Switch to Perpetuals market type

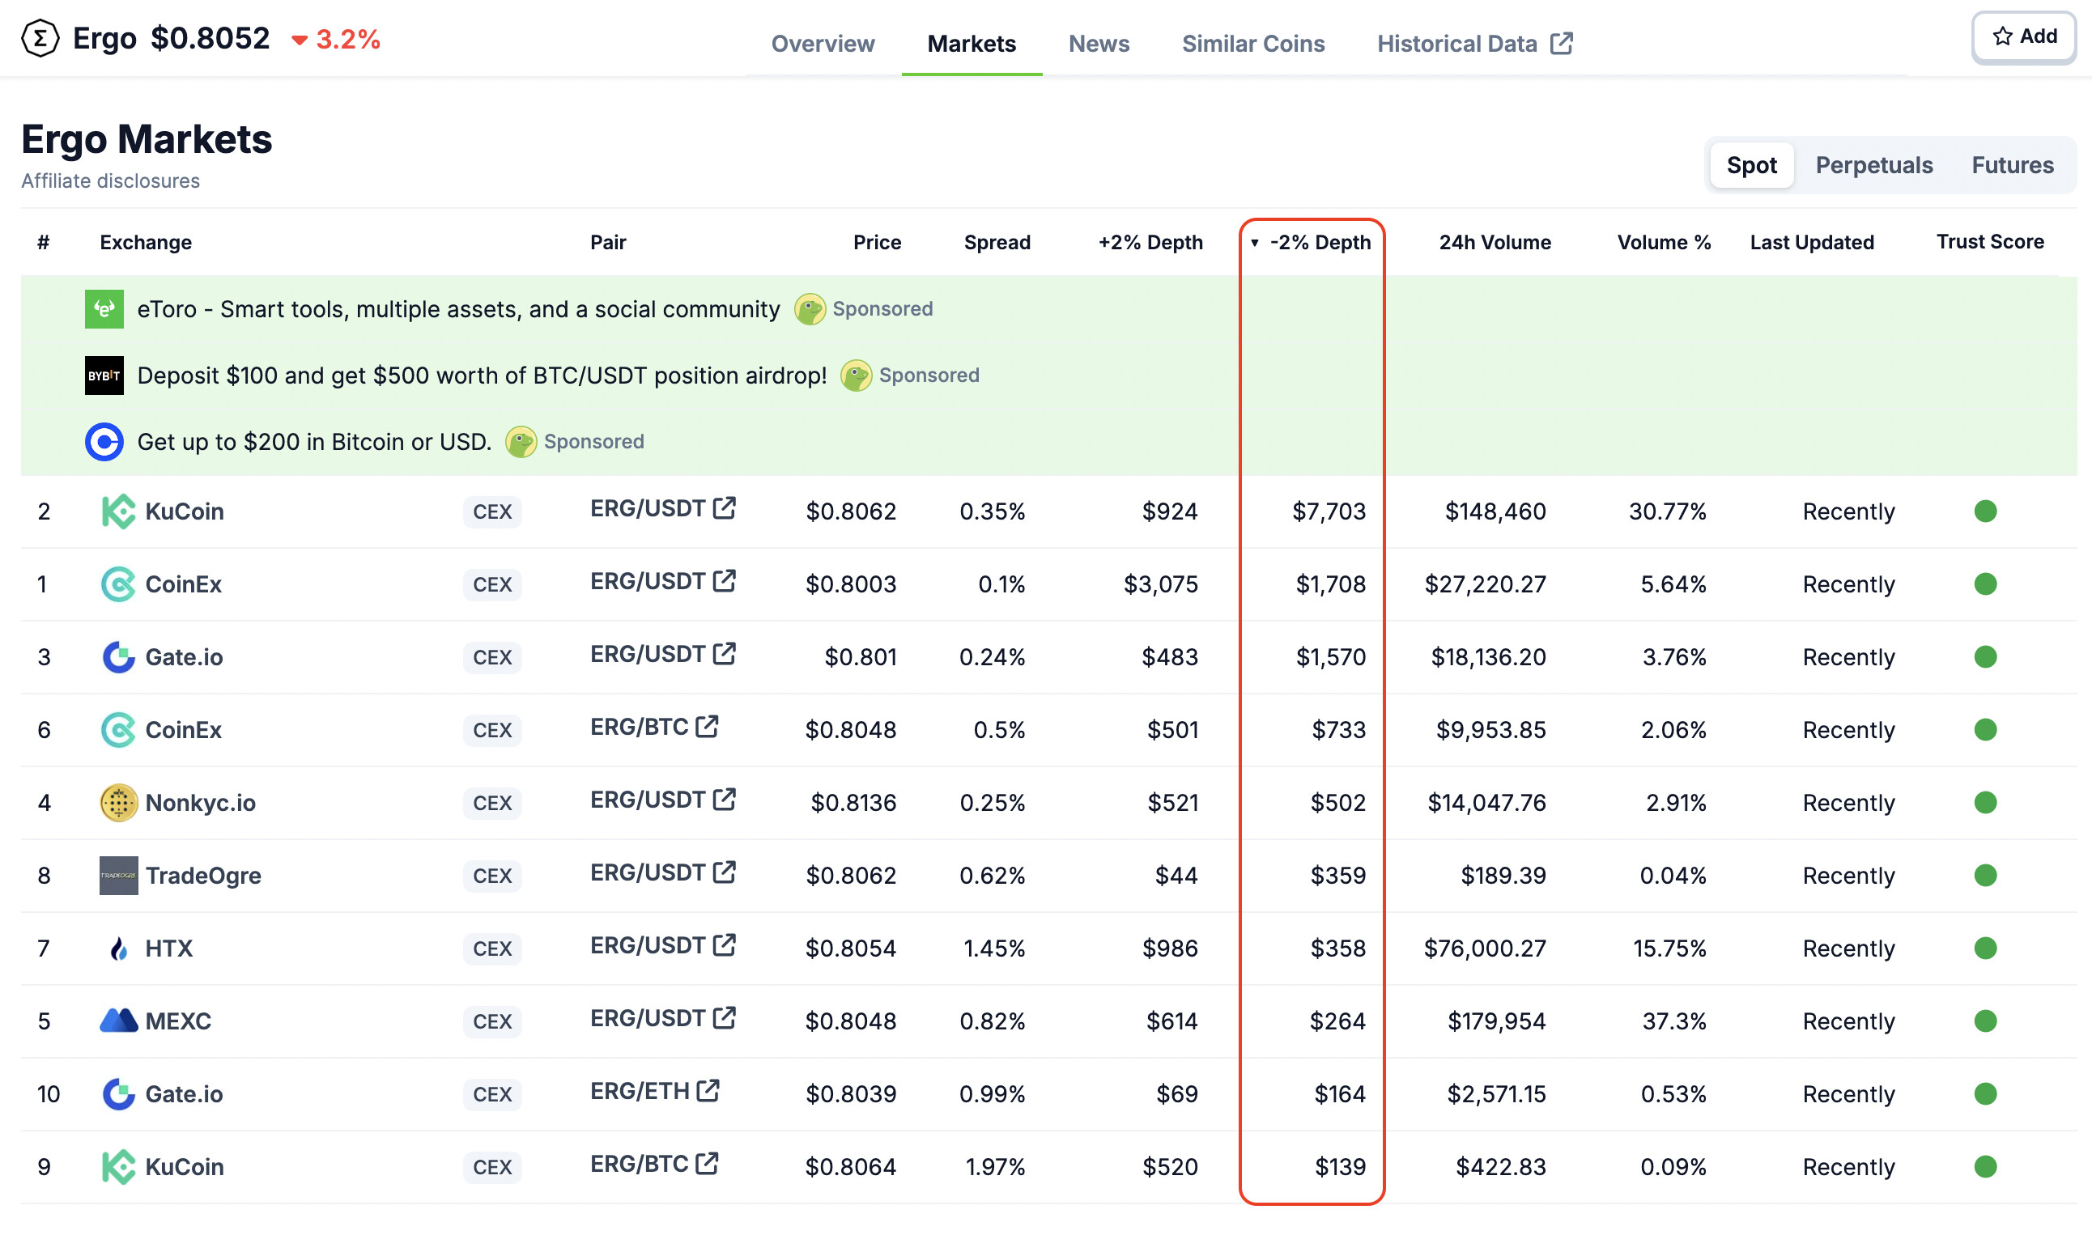point(1874,165)
